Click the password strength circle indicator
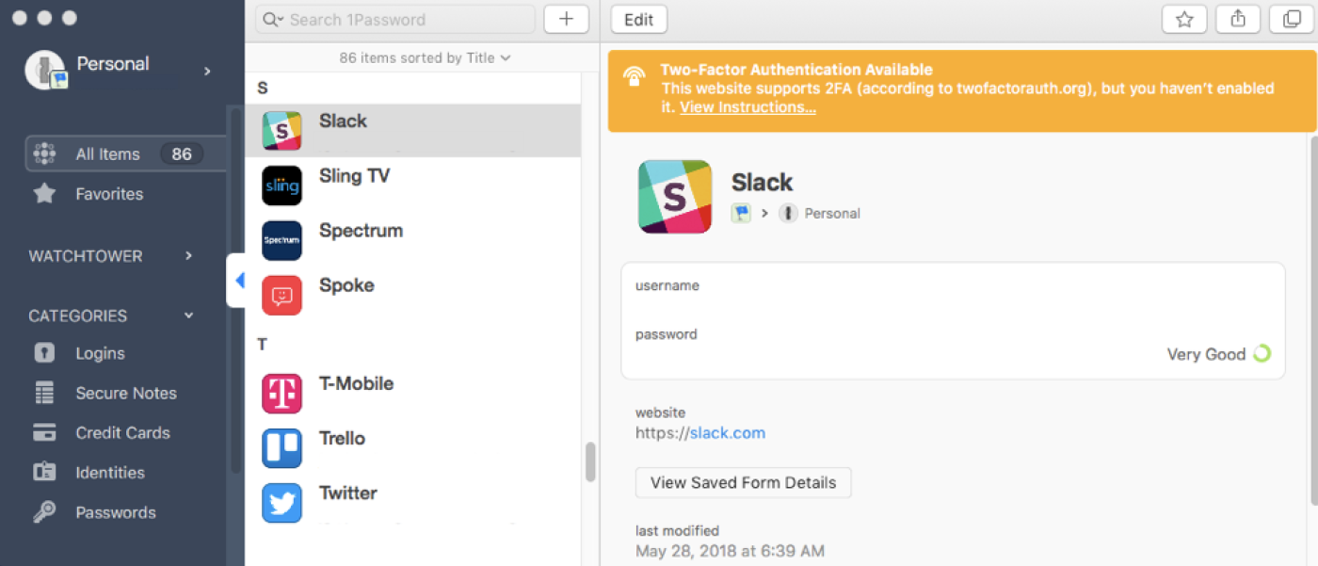Viewport: 1318px width, 566px height. coord(1262,354)
